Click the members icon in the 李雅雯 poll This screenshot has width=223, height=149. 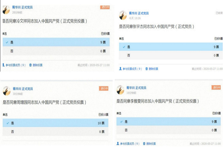pyautogui.click(x=118, y=143)
